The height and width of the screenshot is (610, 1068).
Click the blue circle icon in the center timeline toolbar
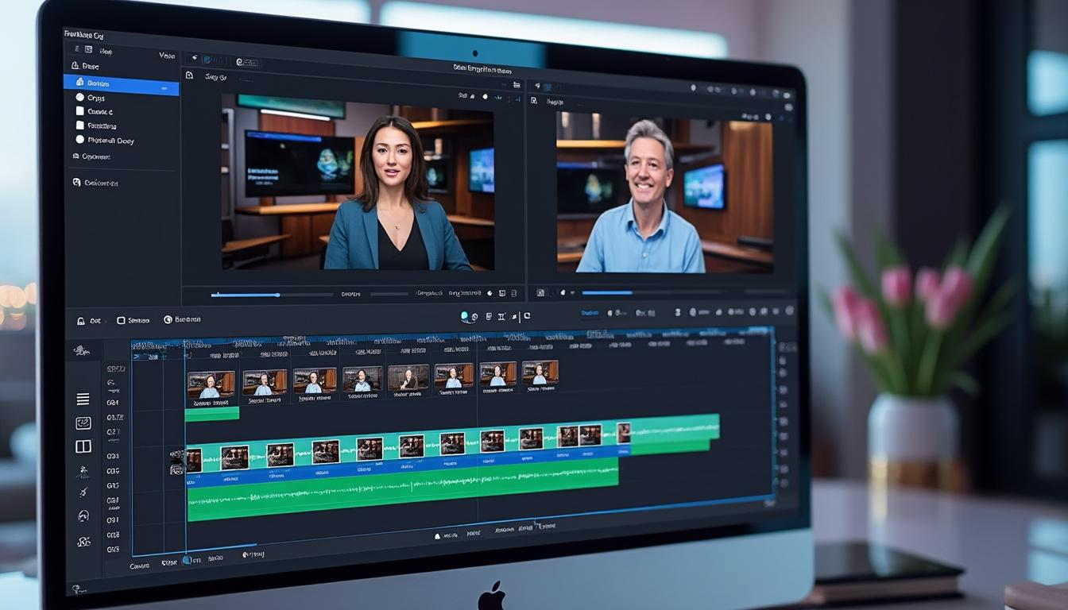(465, 316)
